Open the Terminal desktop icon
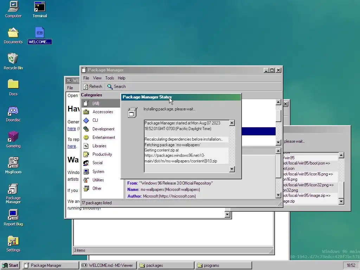Image resolution: width=360 pixels, height=270 pixels. click(x=39, y=9)
